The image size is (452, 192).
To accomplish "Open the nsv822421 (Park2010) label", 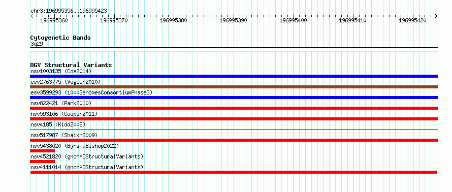I will 61,103.
